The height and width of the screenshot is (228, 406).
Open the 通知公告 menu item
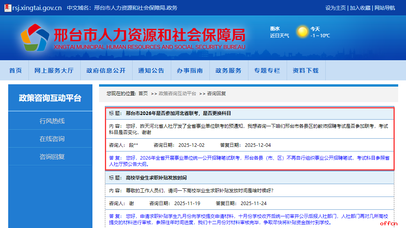[151, 71]
